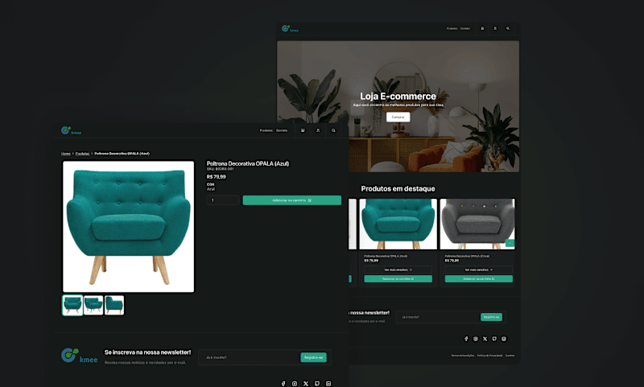
Task: Click the newsletter email field beside the kmee logo
Action: (250, 357)
